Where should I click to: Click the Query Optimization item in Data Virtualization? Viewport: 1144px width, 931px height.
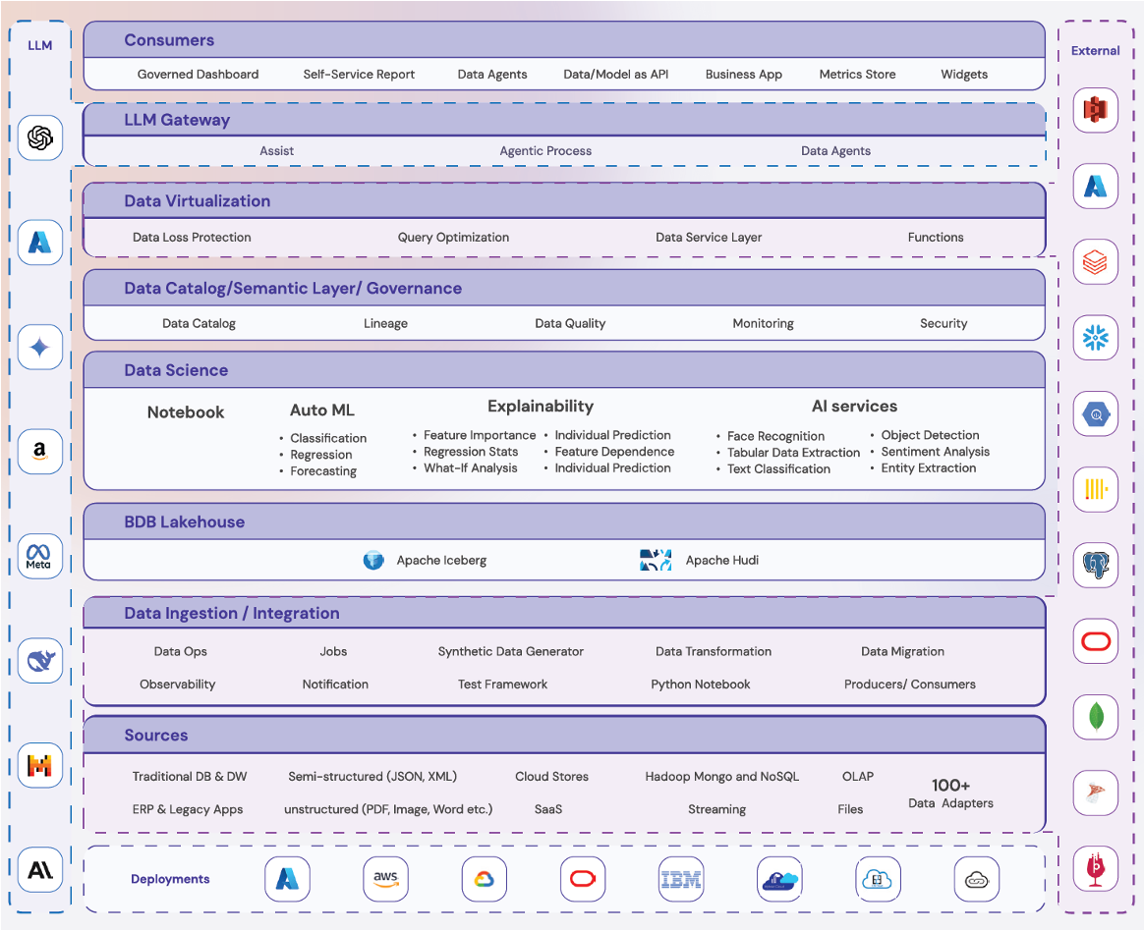(x=453, y=237)
